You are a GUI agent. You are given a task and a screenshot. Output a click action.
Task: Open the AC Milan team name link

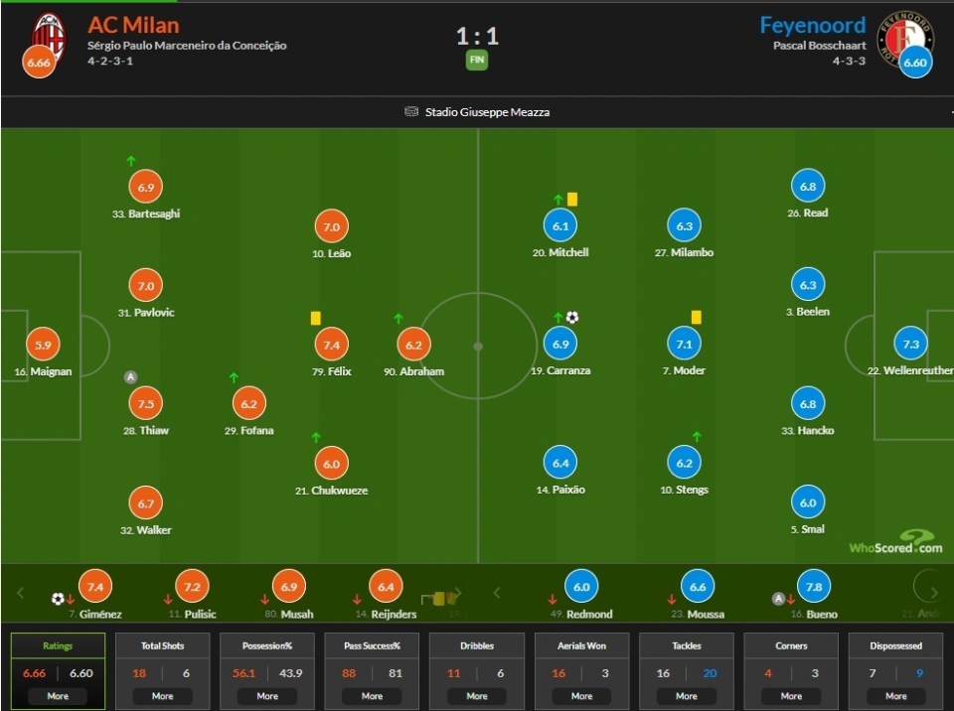(133, 25)
